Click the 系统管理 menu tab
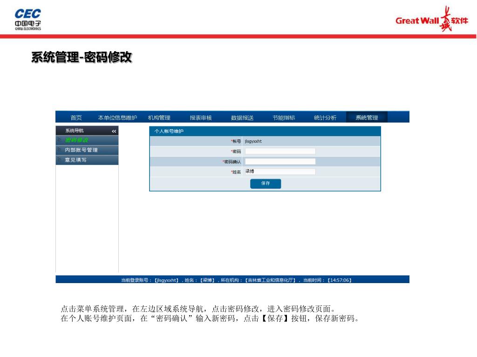The width and height of the screenshot is (477, 357). point(367,118)
